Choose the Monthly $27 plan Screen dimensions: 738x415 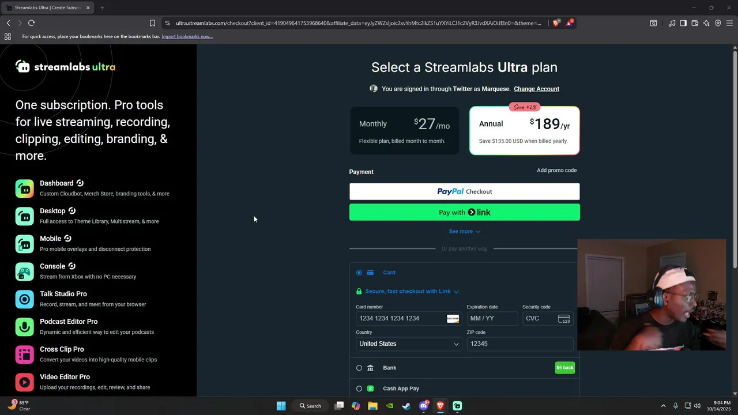tap(405, 131)
